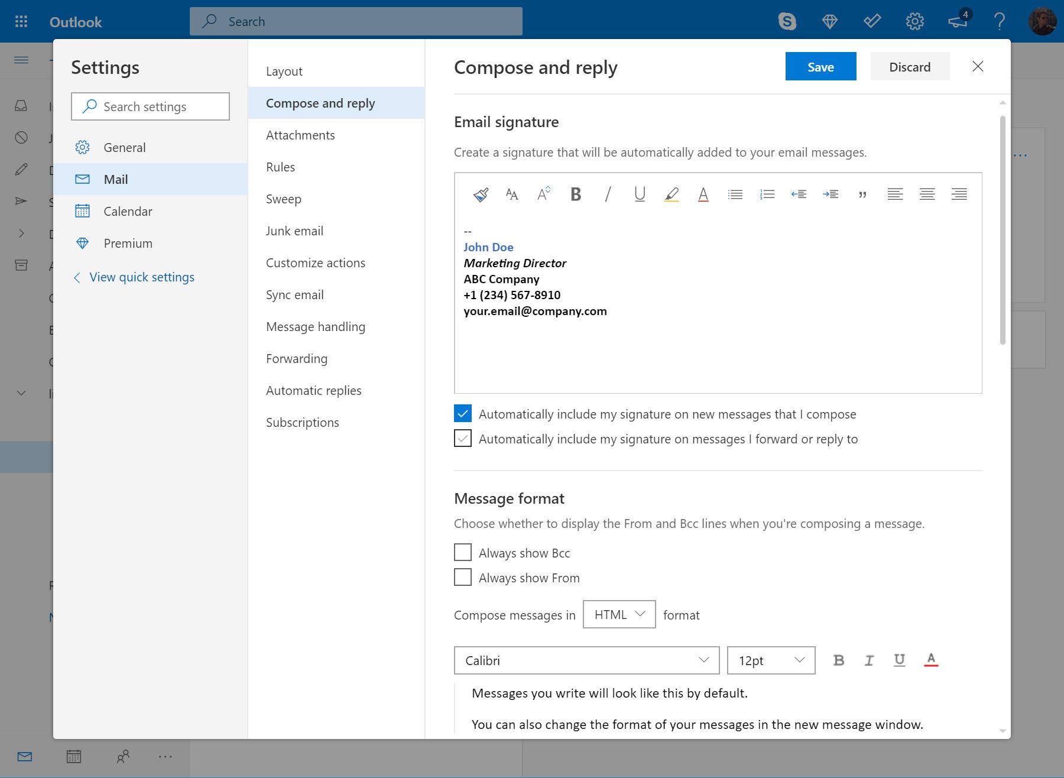The height and width of the screenshot is (778, 1064).
Task: Open the Compose messages format dropdown
Action: [619, 614]
